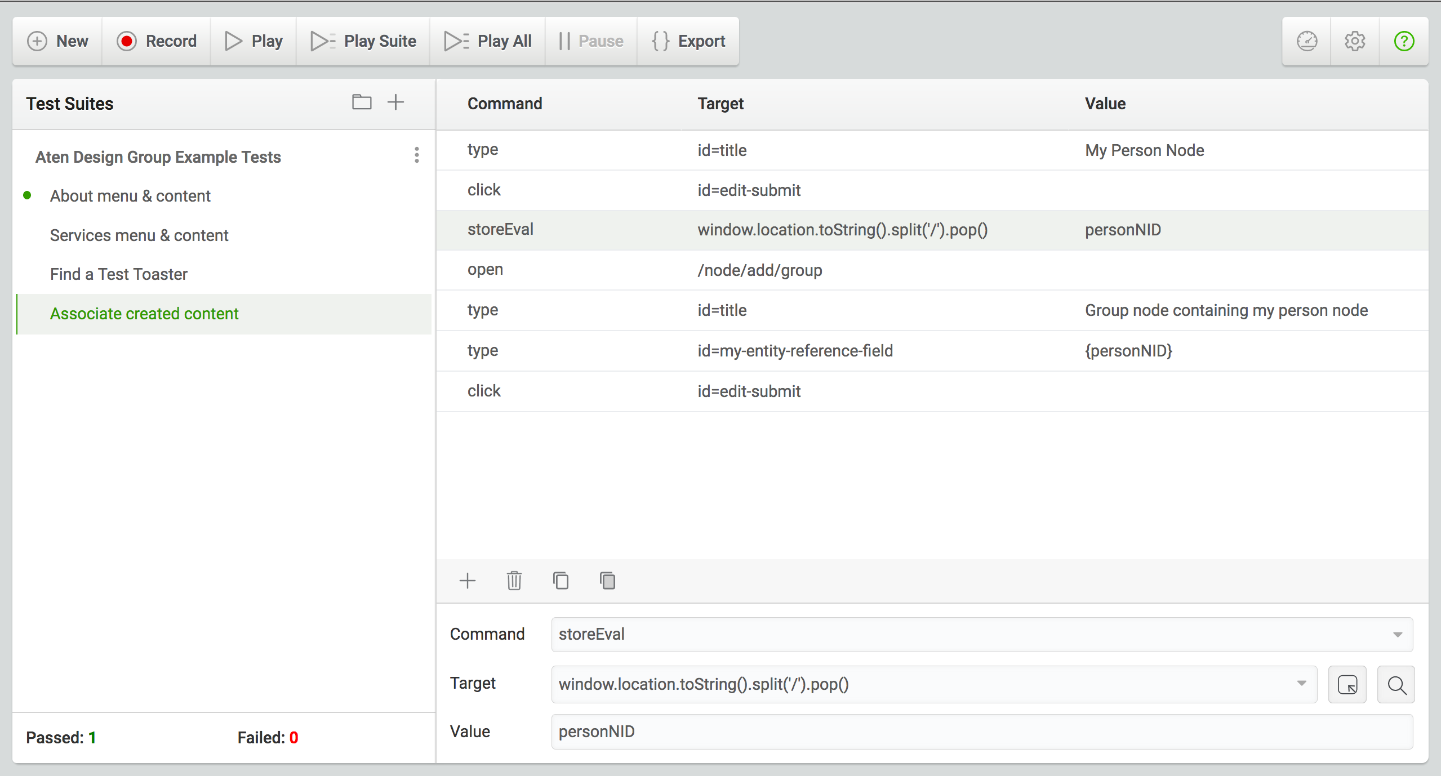Click the Value column header
Image resolution: width=1441 pixels, height=776 pixels.
click(1105, 104)
